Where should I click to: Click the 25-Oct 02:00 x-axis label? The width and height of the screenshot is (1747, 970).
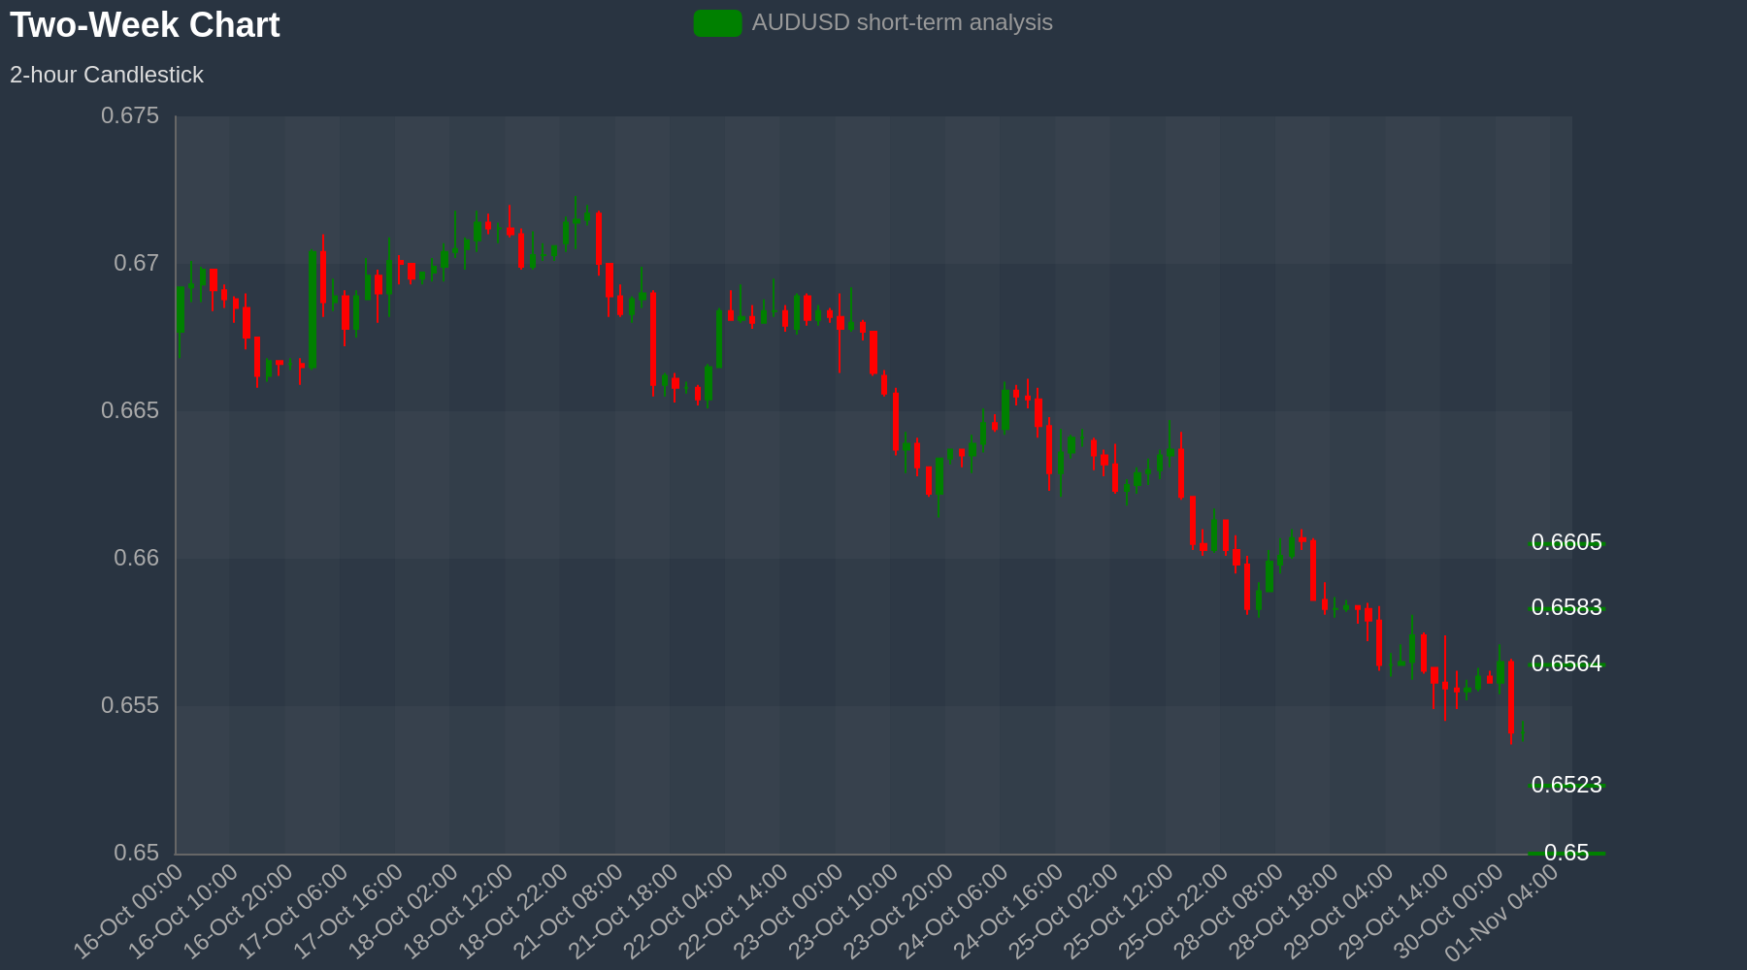pos(1065,912)
